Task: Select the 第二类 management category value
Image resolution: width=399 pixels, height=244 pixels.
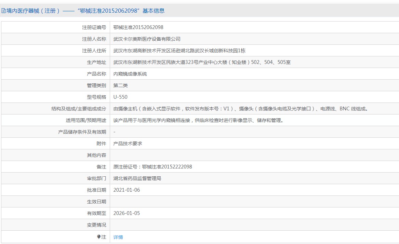Action: point(120,85)
